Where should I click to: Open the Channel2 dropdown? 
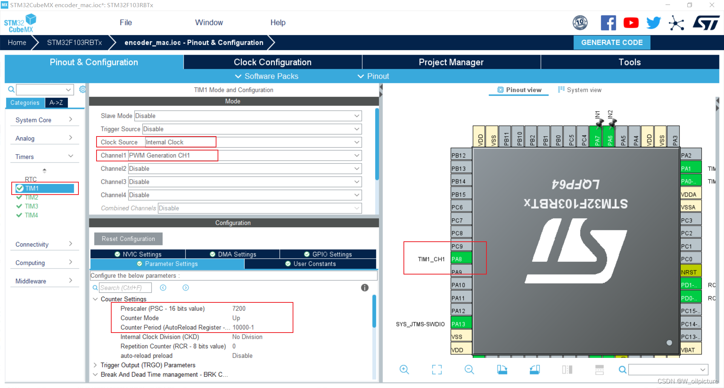[x=245, y=169]
